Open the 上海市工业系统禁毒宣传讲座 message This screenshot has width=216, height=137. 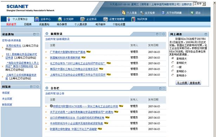click(21, 76)
